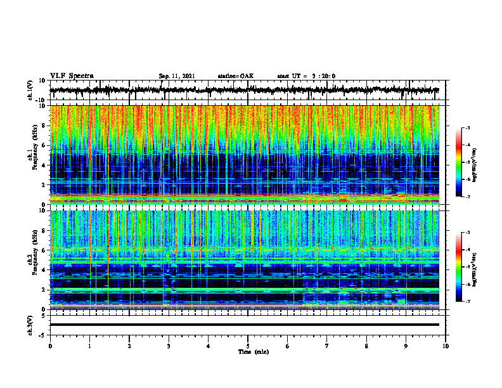Click the "1" minute tick label

coord(89,346)
